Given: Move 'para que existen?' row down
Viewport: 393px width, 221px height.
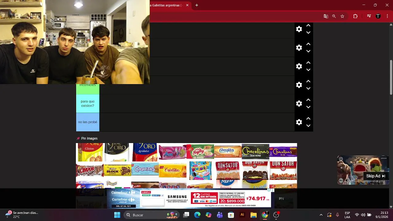Looking at the screenshot, I should tap(308, 107).
